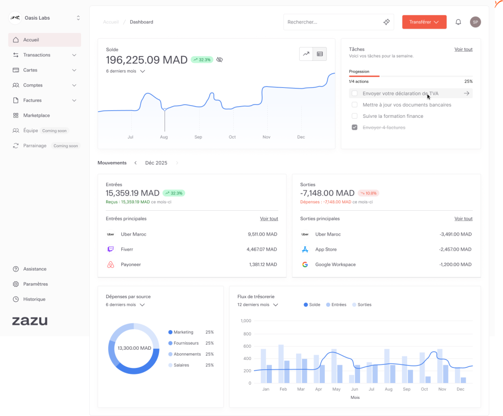Image resolution: width=503 pixels, height=416 pixels.
Task: Click the Marketplace grid icon in sidebar
Action: pyautogui.click(x=16, y=115)
